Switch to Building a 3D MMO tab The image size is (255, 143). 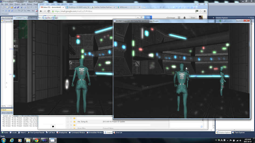[77, 7]
